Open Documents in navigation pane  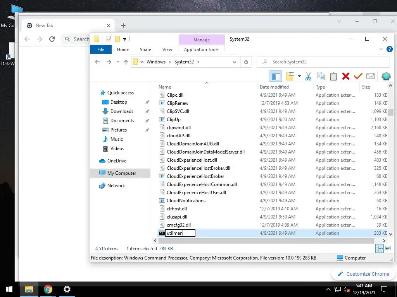122,121
